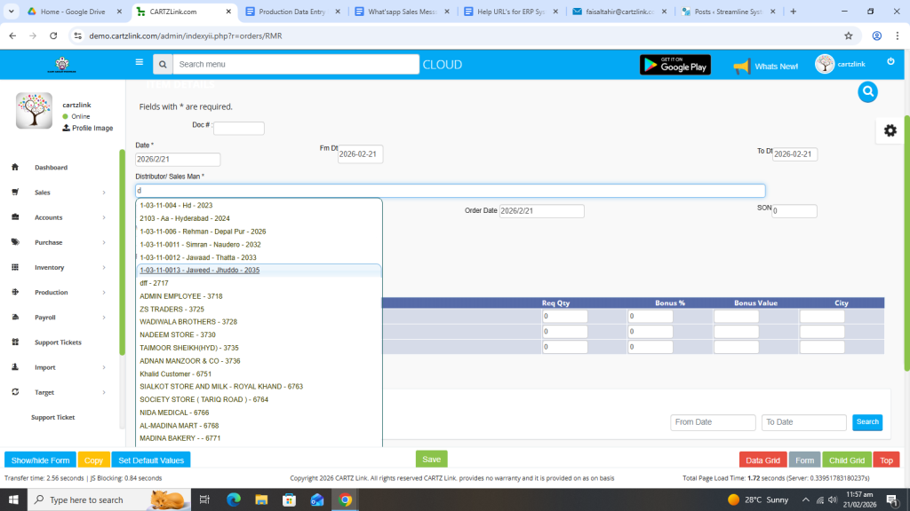Open the Get it on Google Play badge

[x=675, y=65]
